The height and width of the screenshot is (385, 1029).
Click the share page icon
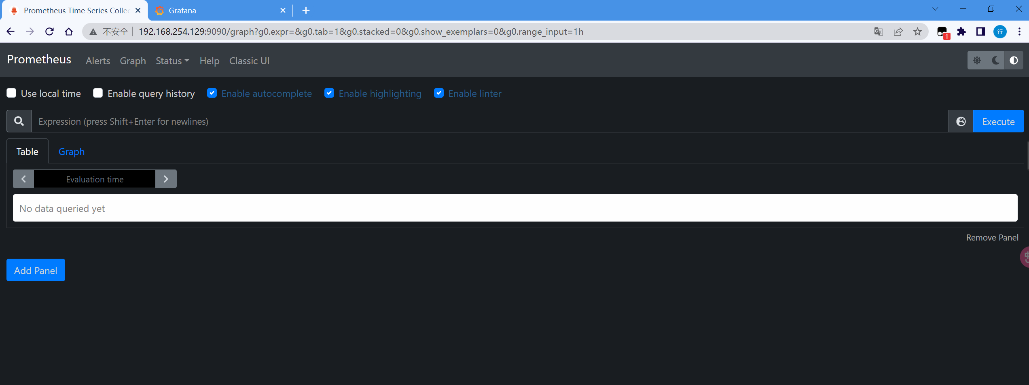point(898,31)
